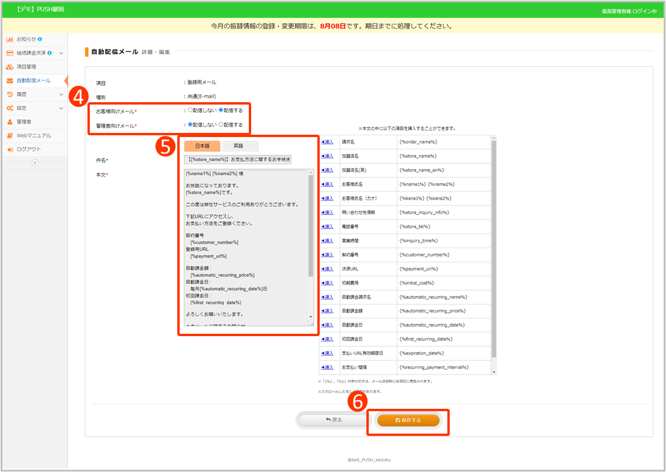Click the 本文 text area scrollbar

coord(311,224)
